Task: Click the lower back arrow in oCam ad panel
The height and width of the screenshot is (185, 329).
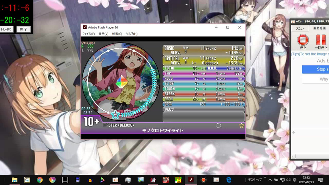Action: pyautogui.click(x=294, y=132)
